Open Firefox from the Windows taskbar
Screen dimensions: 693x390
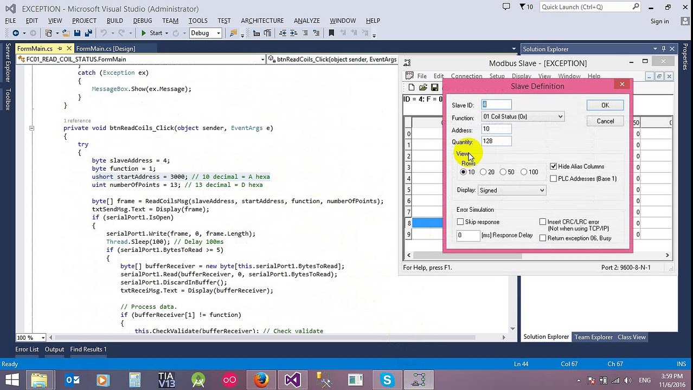[x=261, y=380]
